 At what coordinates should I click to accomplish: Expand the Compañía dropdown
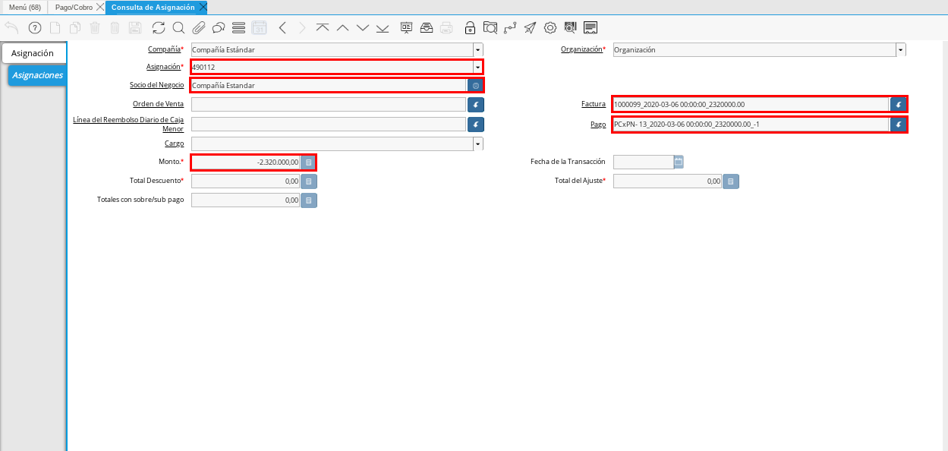[478, 50]
